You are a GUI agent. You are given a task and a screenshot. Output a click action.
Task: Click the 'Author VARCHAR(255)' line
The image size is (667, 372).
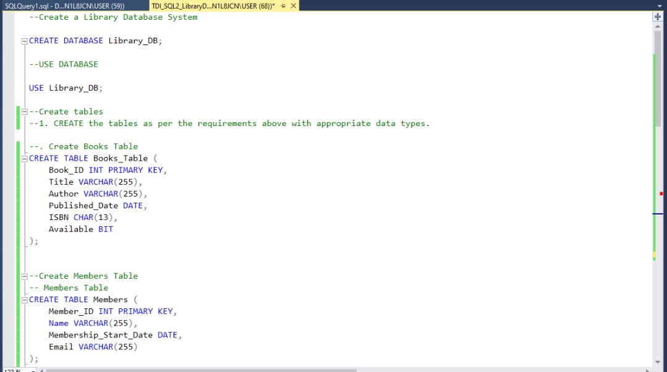coord(98,194)
